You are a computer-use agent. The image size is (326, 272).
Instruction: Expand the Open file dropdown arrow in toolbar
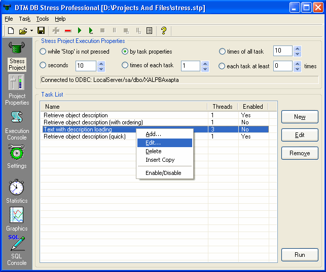pyautogui.click(x=31, y=31)
